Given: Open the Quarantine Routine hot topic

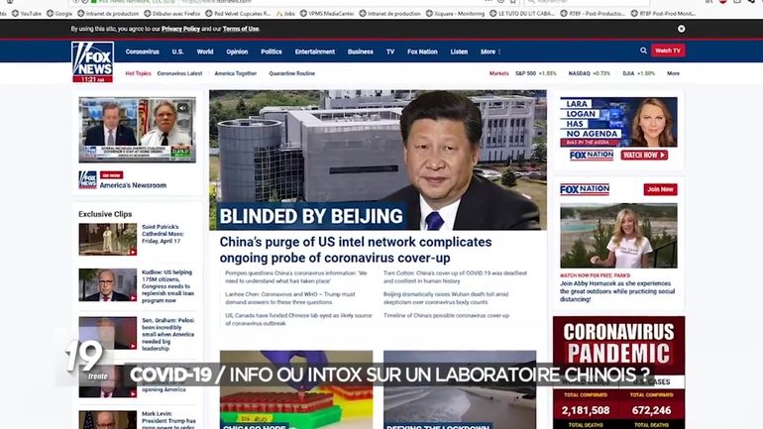Looking at the screenshot, I should coord(291,73).
